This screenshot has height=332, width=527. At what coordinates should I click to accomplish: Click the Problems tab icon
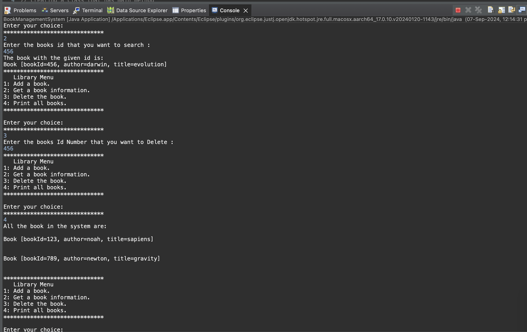(7, 11)
